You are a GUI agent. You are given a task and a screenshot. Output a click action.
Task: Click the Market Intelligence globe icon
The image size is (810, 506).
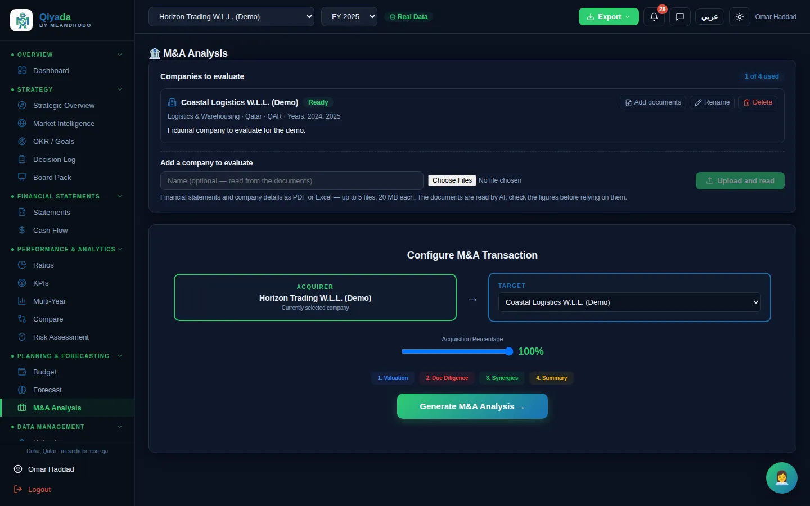click(22, 123)
